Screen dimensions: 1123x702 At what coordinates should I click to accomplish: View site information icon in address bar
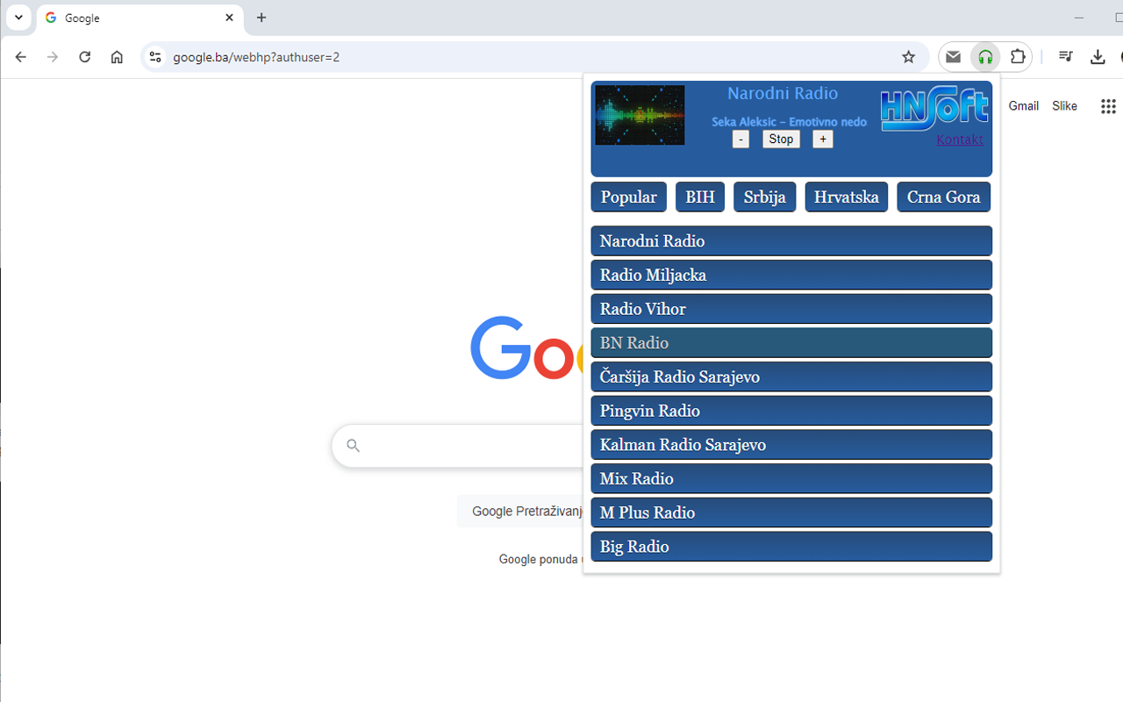155,57
